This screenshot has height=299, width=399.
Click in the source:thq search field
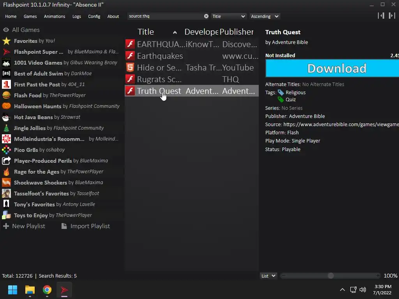pos(165,16)
